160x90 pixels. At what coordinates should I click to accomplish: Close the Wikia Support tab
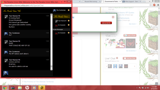pyautogui.click(x=140, y=1)
